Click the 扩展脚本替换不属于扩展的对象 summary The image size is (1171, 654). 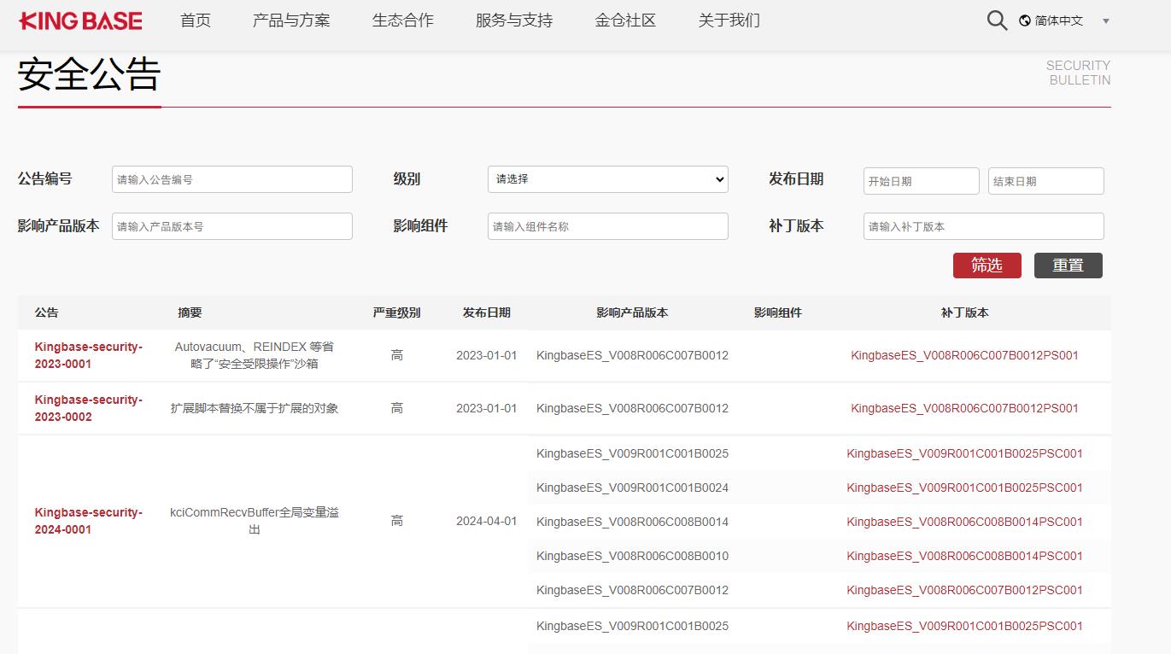pyautogui.click(x=255, y=408)
